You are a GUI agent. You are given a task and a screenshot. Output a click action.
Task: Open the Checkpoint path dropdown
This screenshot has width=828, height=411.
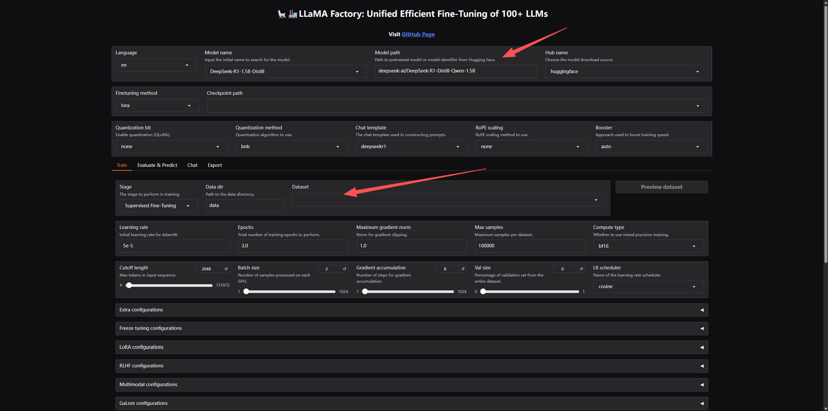click(x=457, y=106)
